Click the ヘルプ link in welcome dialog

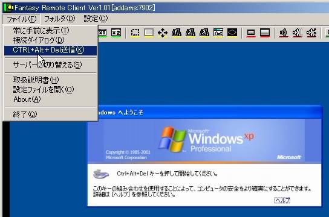[282, 200]
